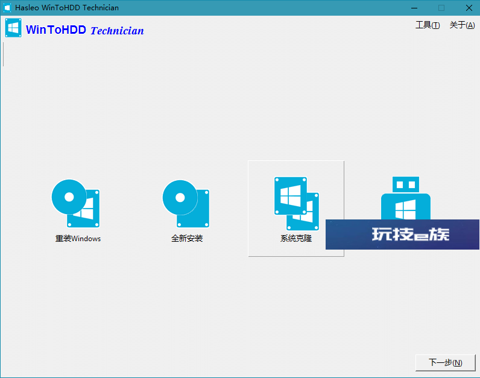Minimize the Hasleo WinToHDD window
Viewport: 480px width, 378px height.
tap(414, 8)
